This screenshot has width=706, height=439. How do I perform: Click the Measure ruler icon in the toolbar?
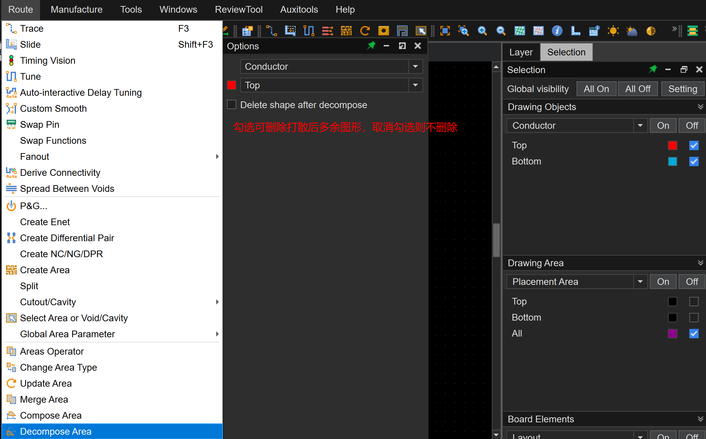[x=576, y=31]
